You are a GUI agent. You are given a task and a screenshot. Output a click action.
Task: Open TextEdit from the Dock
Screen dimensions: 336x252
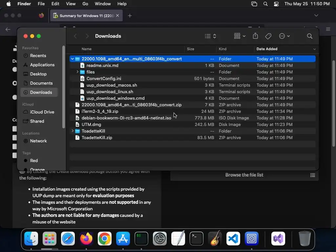pyautogui.click(x=178, y=239)
